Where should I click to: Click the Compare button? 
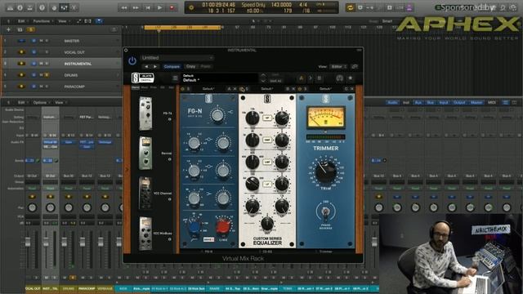[172, 67]
